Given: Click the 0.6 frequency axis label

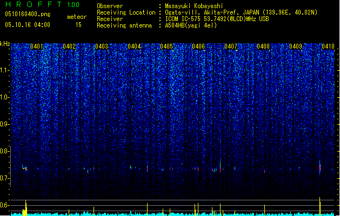Looking at the screenshot, I should (x=5, y=205).
